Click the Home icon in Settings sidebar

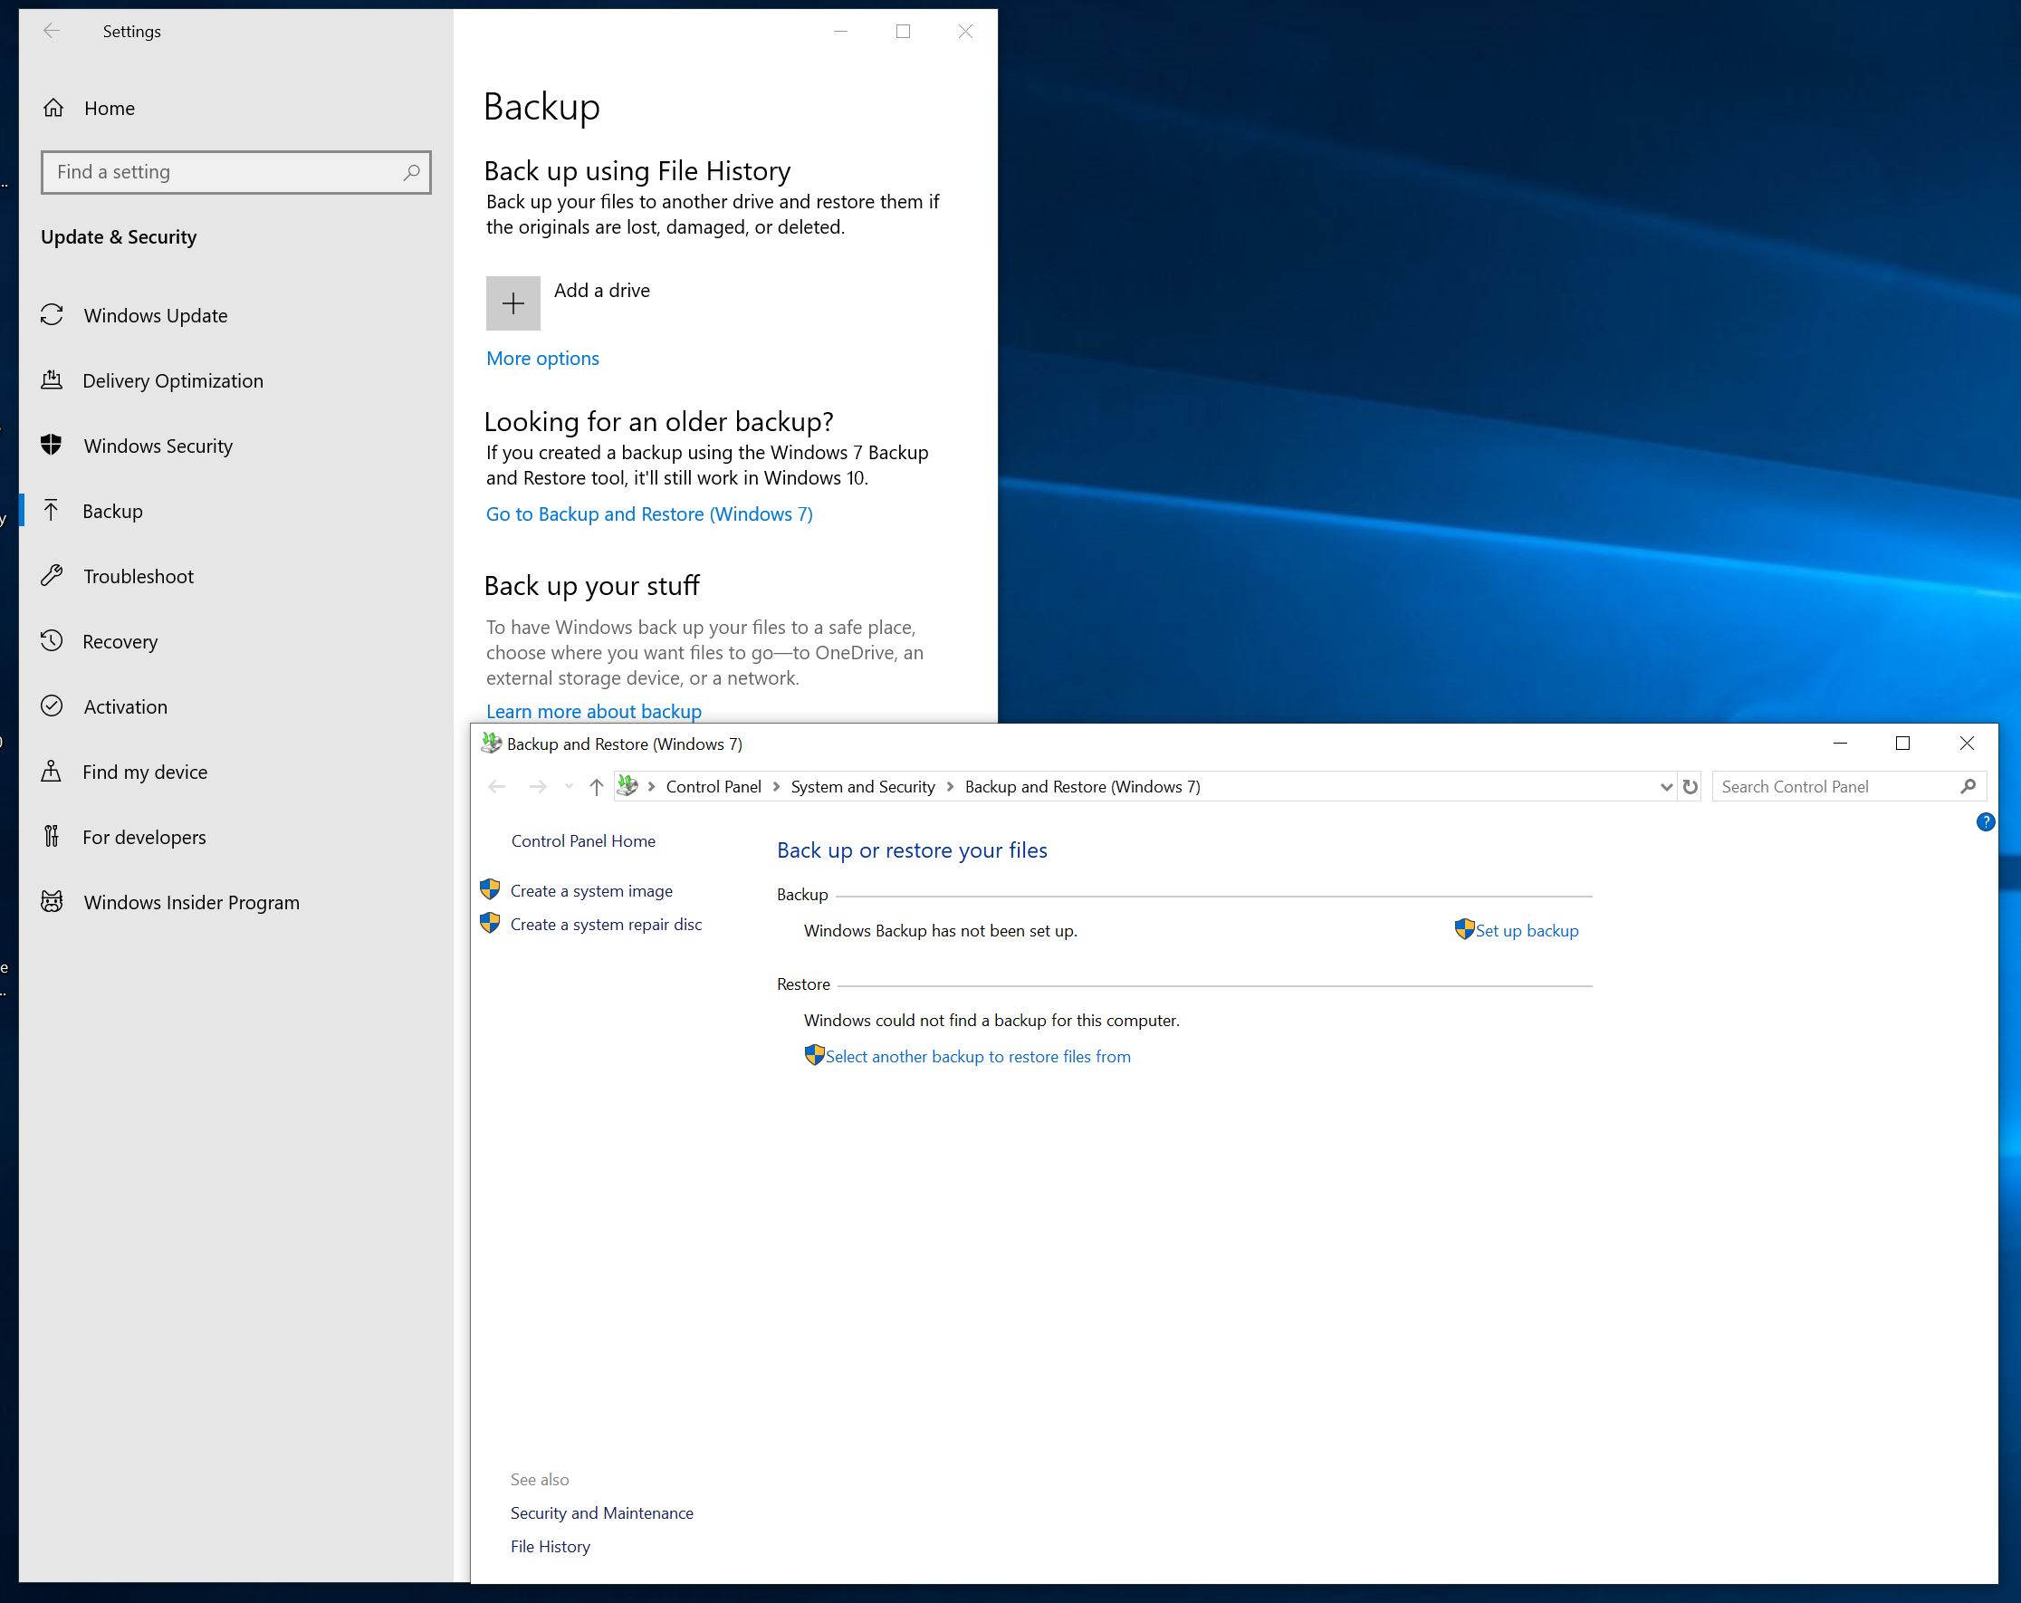point(53,108)
